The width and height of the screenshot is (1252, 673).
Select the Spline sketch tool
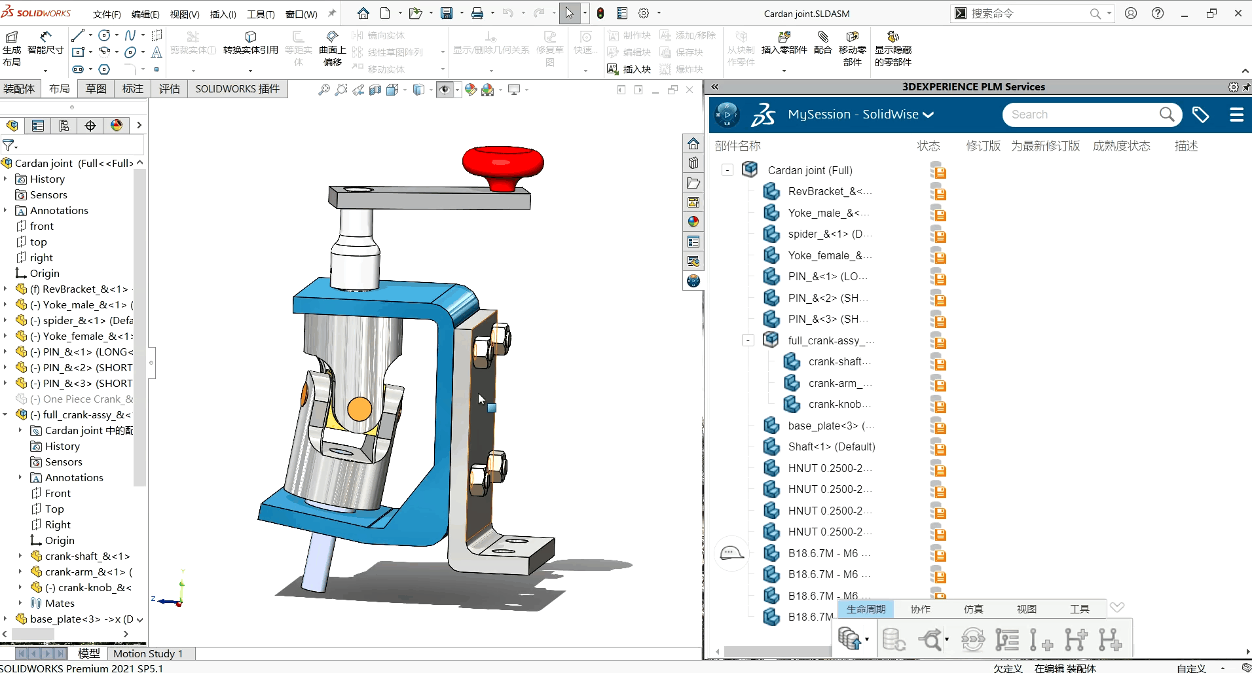pos(130,35)
